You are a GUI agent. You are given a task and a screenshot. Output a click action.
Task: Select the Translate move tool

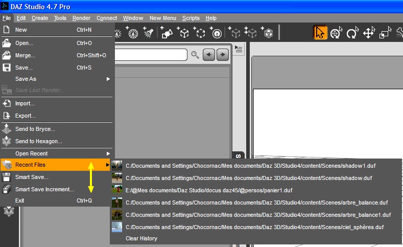(x=369, y=33)
